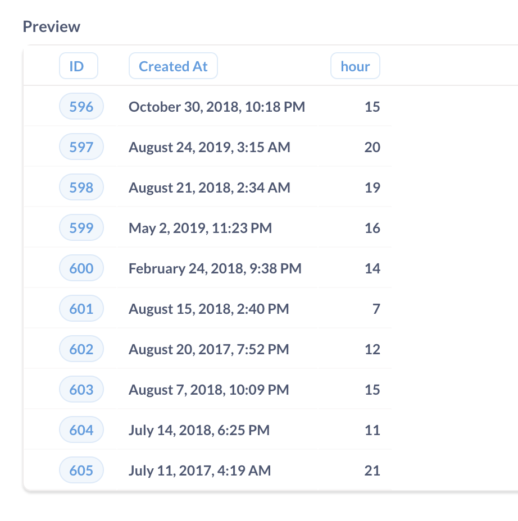Select the hour value 21 in row 605
The image size is (518, 521).
click(x=372, y=470)
